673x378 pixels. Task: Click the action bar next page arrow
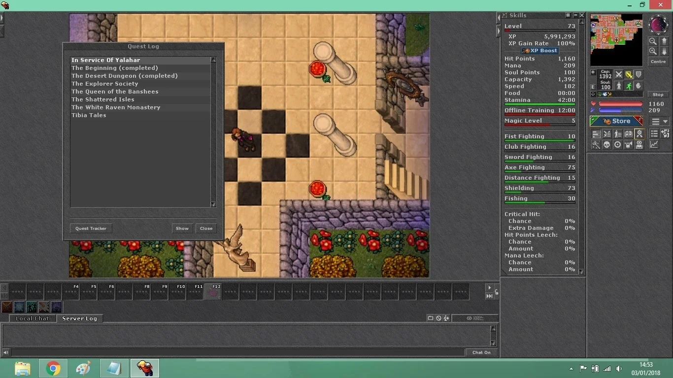point(489,287)
